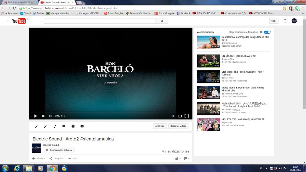The width and height of the screenshot is (306, 172).
Task: Click the address bar URL
Action: pos(70,8)
